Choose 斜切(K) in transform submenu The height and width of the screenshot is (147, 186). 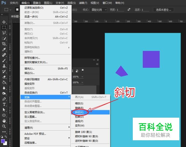tap(90, 112)
